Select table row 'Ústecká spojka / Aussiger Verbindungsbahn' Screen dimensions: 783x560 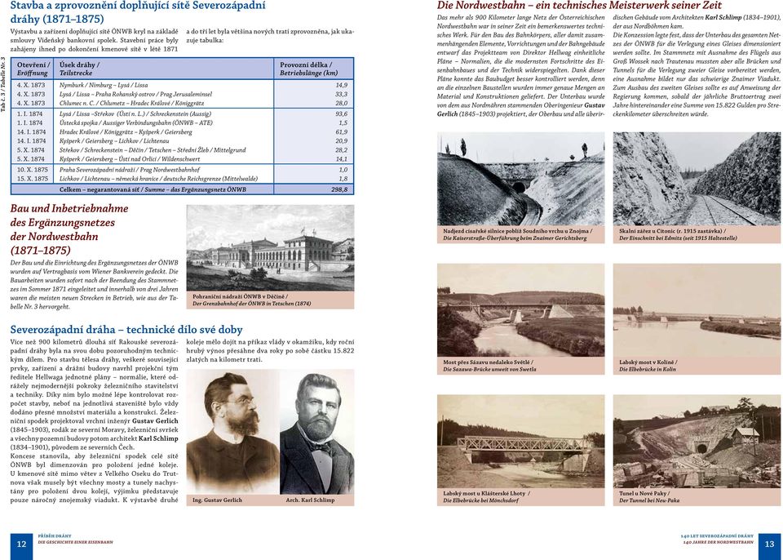coord(182,122)
